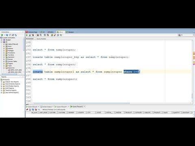Close the Script Output tab
This screenshot has height=146, width=195.
coord(53,107)
